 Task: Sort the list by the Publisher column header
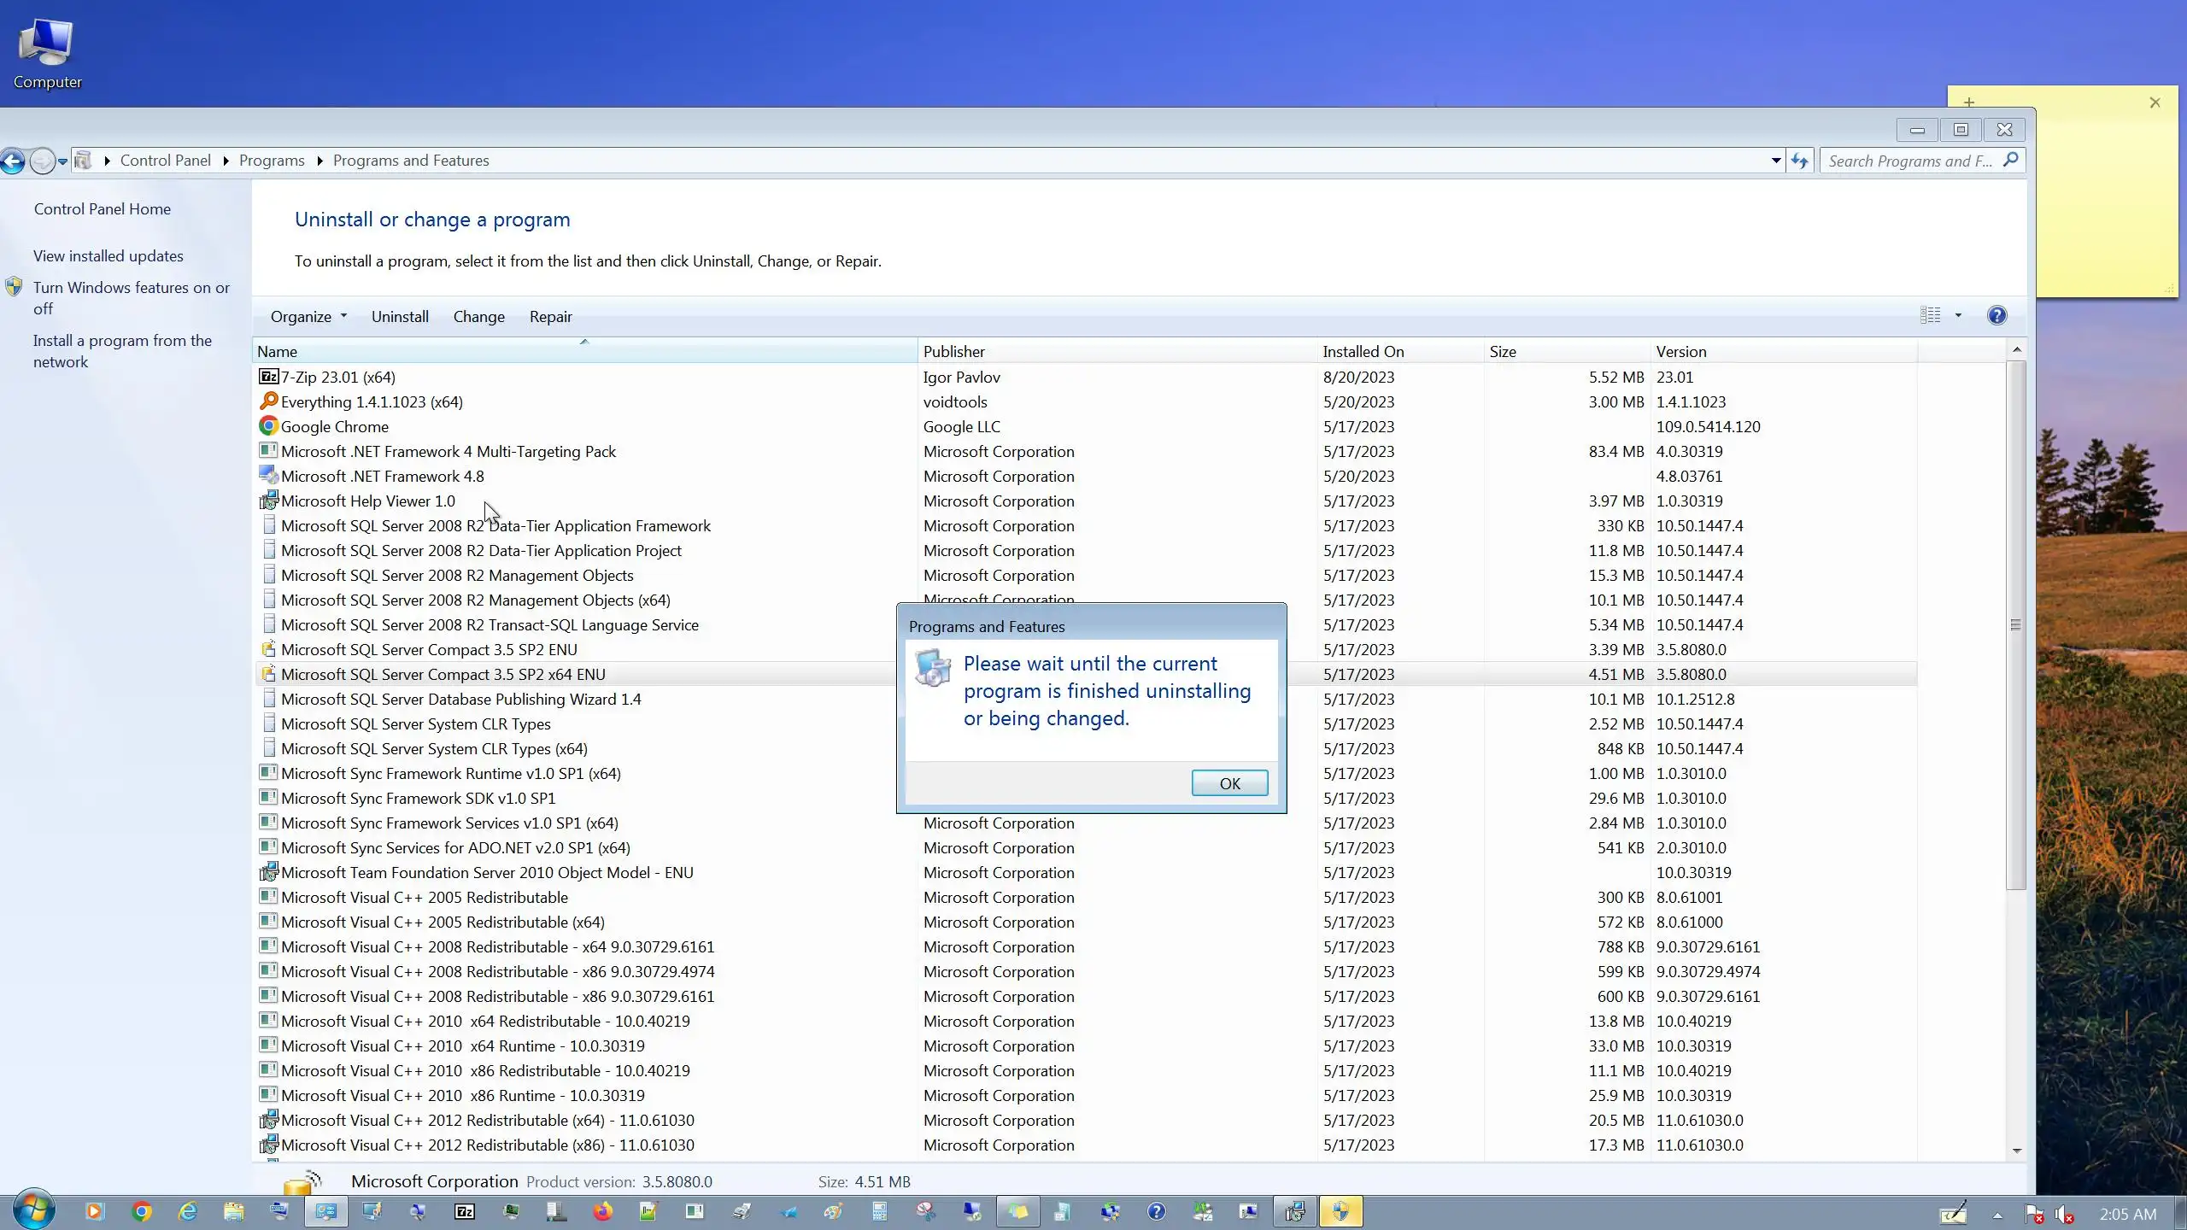tap(953, 352)
